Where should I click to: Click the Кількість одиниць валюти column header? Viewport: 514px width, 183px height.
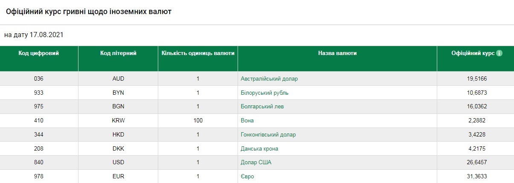(198, 53)
